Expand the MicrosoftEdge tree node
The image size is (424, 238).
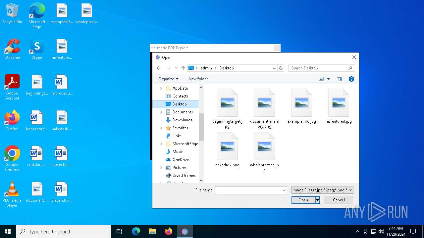(161, 144)
